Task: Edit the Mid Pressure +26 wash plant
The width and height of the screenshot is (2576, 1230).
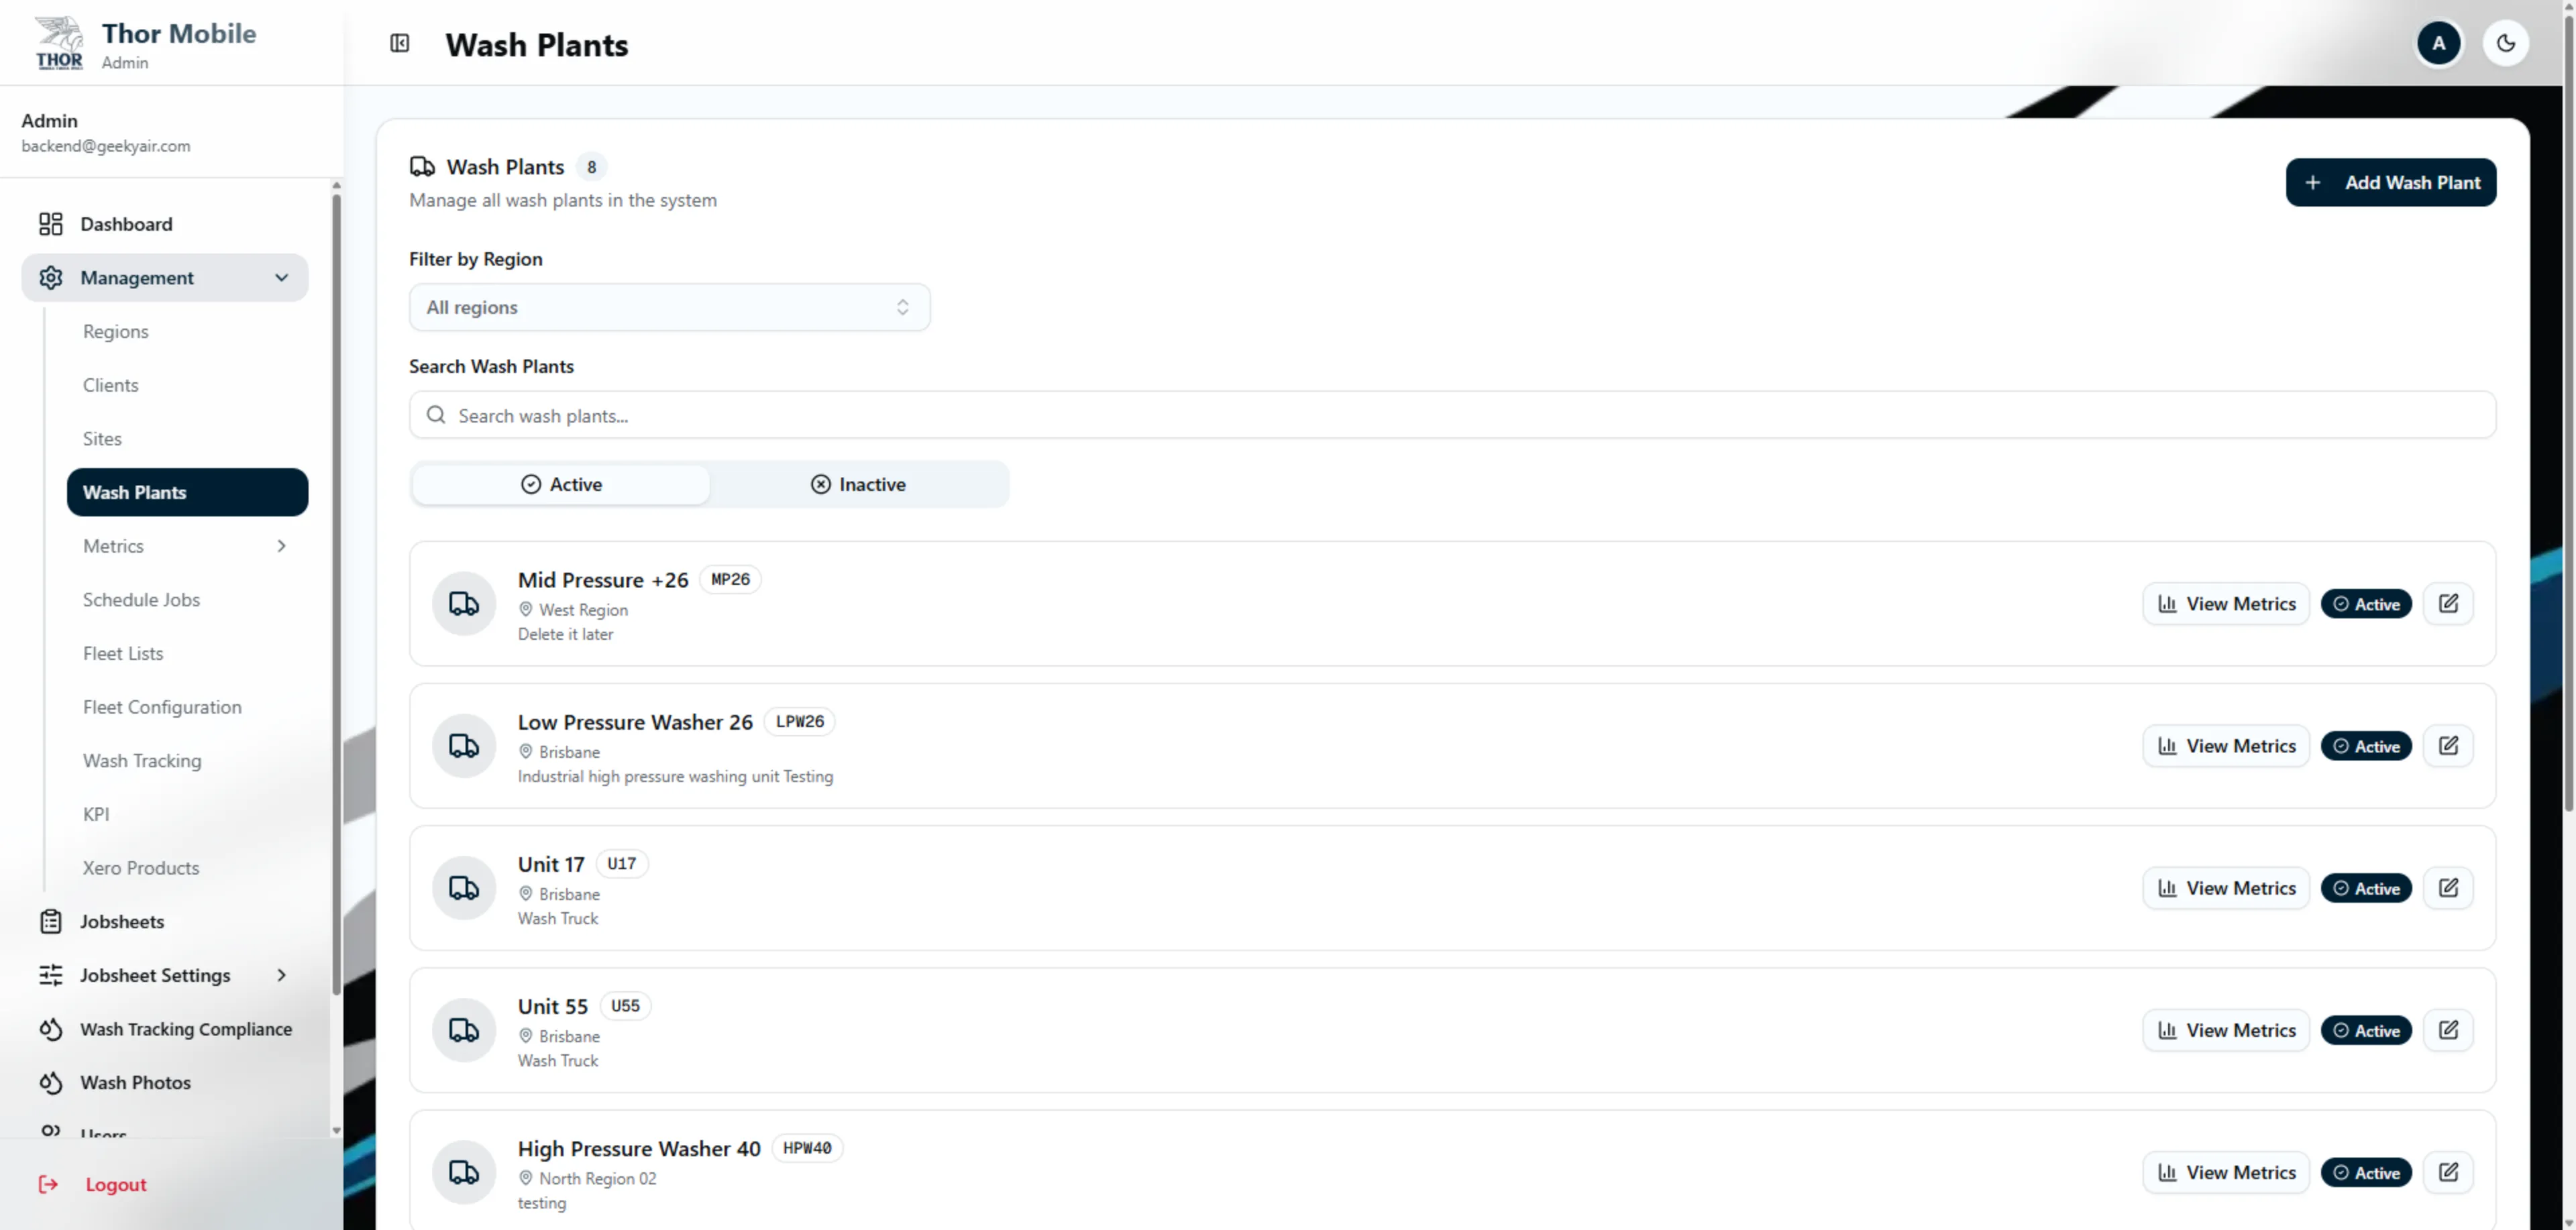Action: pyautogui.click(x=2448, y=604)
